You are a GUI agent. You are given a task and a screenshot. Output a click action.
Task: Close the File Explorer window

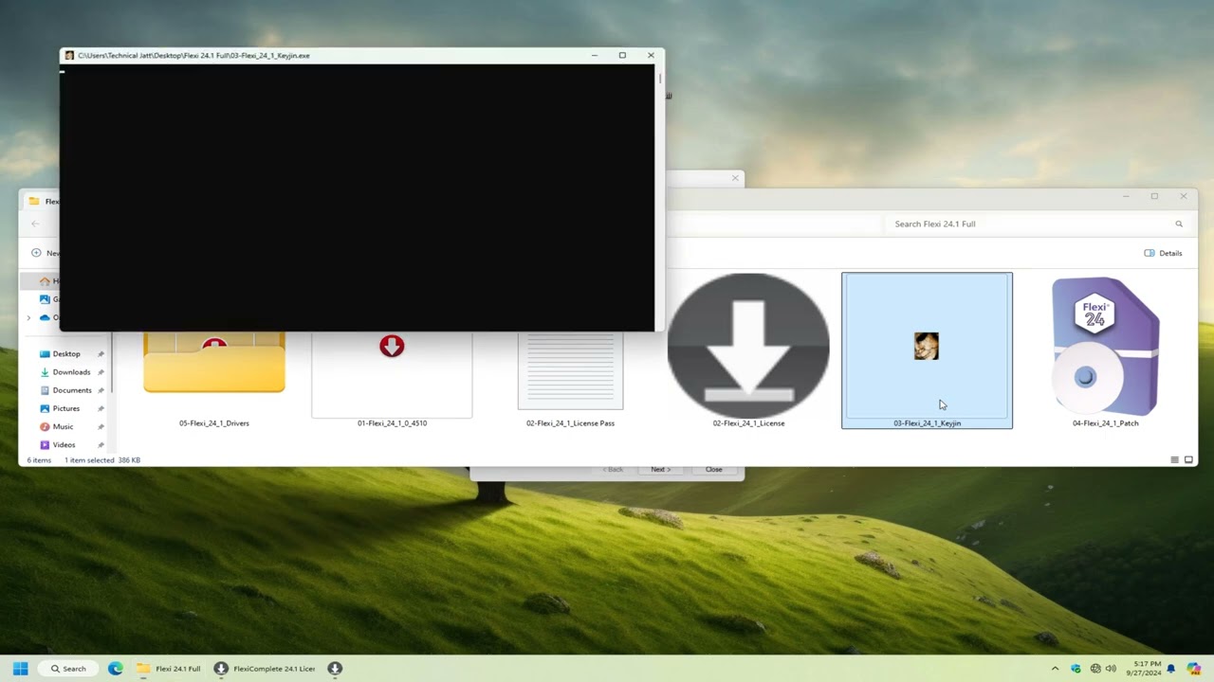click(1183, 197)
